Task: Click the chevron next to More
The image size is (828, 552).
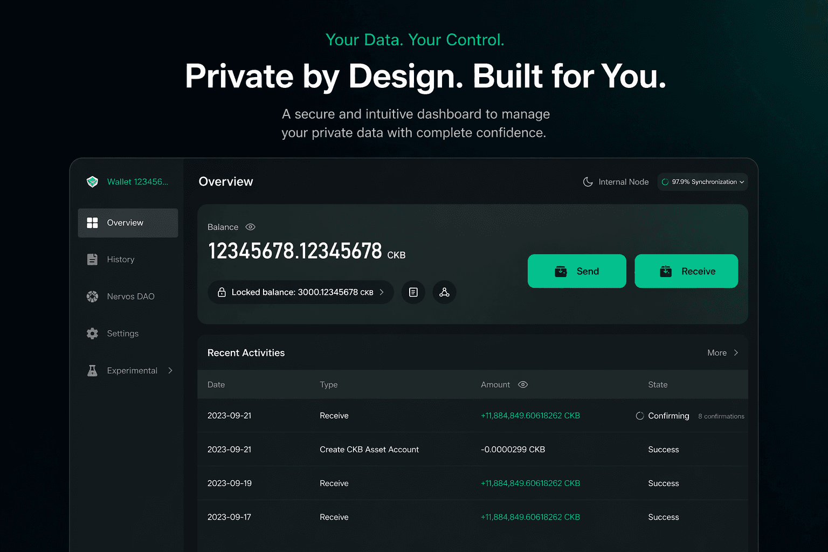Action: [736, 353]
